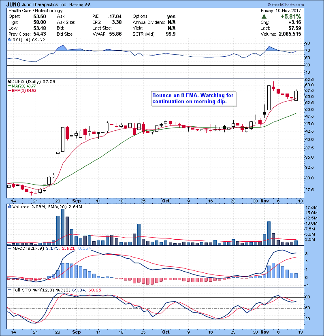Click the company name Juno Therapeutics, Inc.
Viewport: 324px width, 336px height.
44,4
